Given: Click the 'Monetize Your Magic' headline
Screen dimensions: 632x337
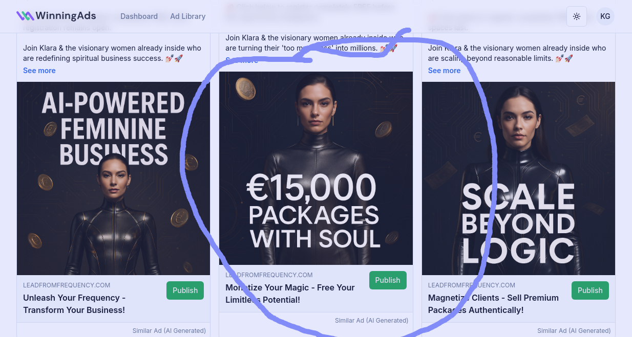Looking at the screenshot, I should [x=290, y=294].
